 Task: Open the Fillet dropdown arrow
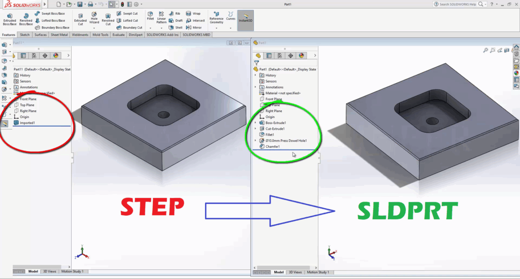click(150, 27)
